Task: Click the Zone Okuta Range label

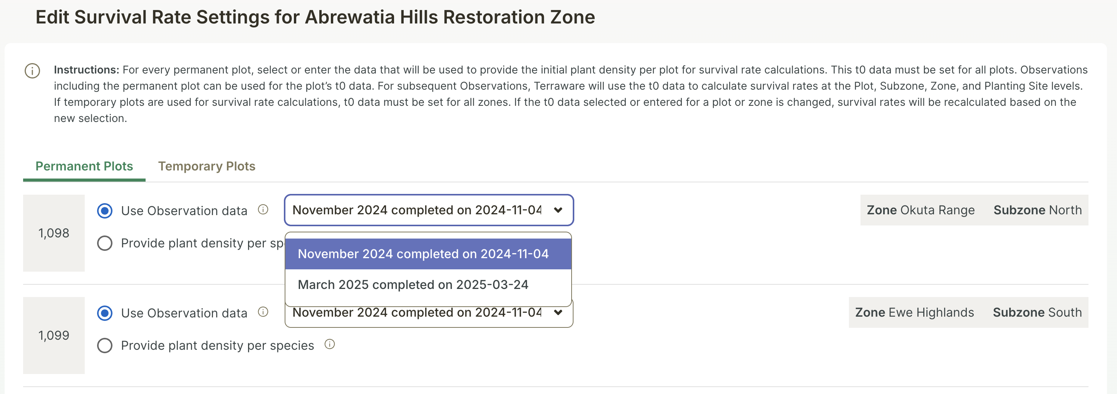Action: (x=920, y=210)
